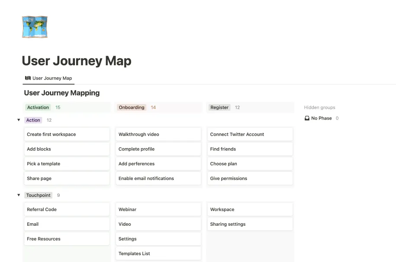Open the Templates List card

pos(158,253)
